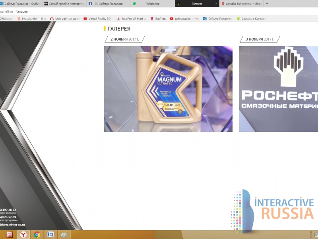The image size is (318, 239).
Task: Click the inter-co.ru email address
Action: click(12, 225)
